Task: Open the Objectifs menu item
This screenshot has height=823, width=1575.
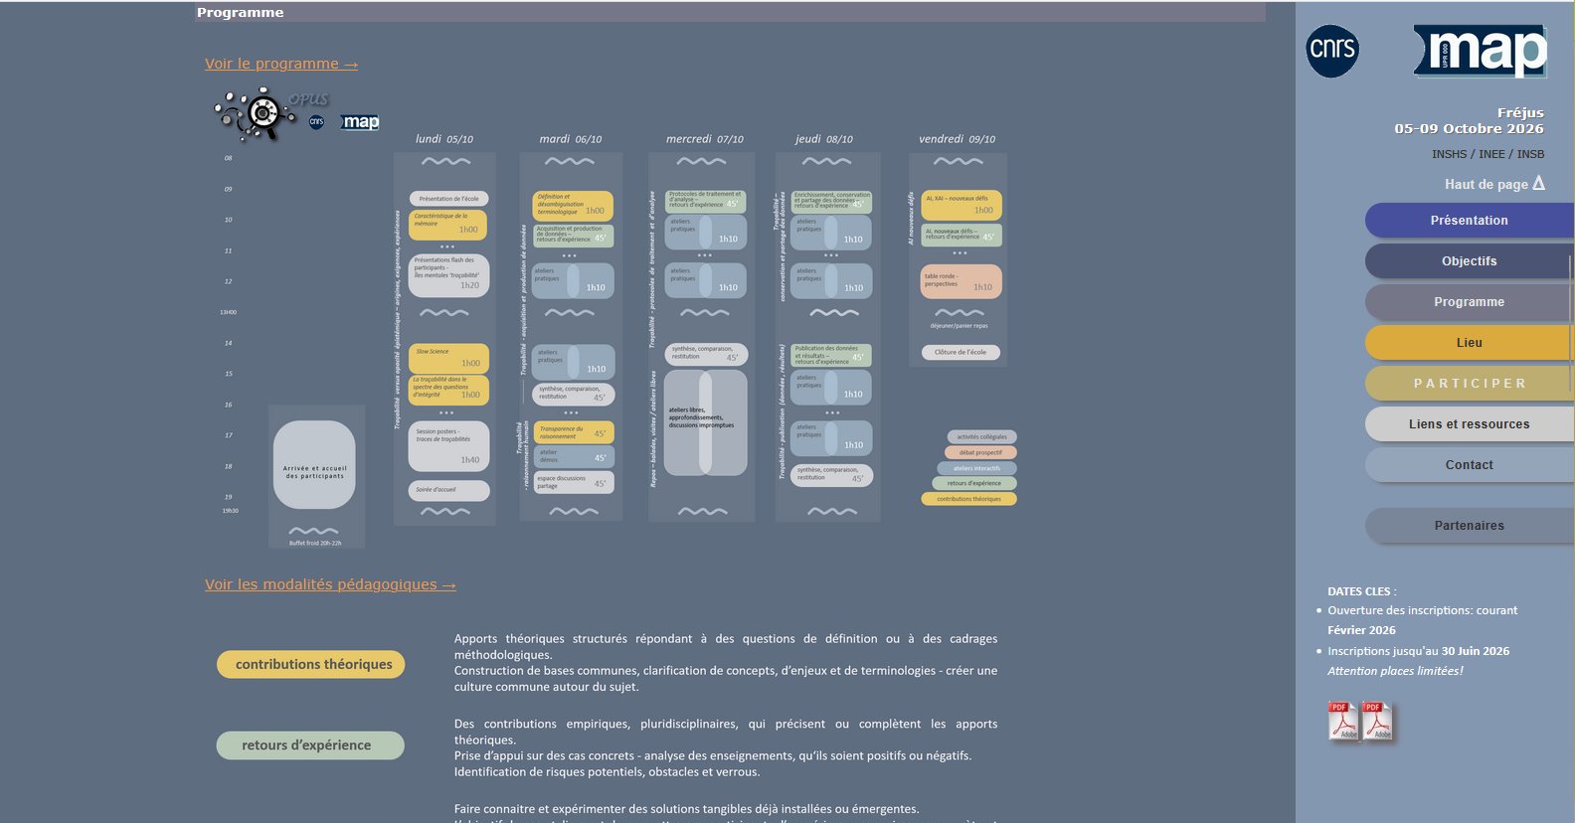Action: [1469, 261]
